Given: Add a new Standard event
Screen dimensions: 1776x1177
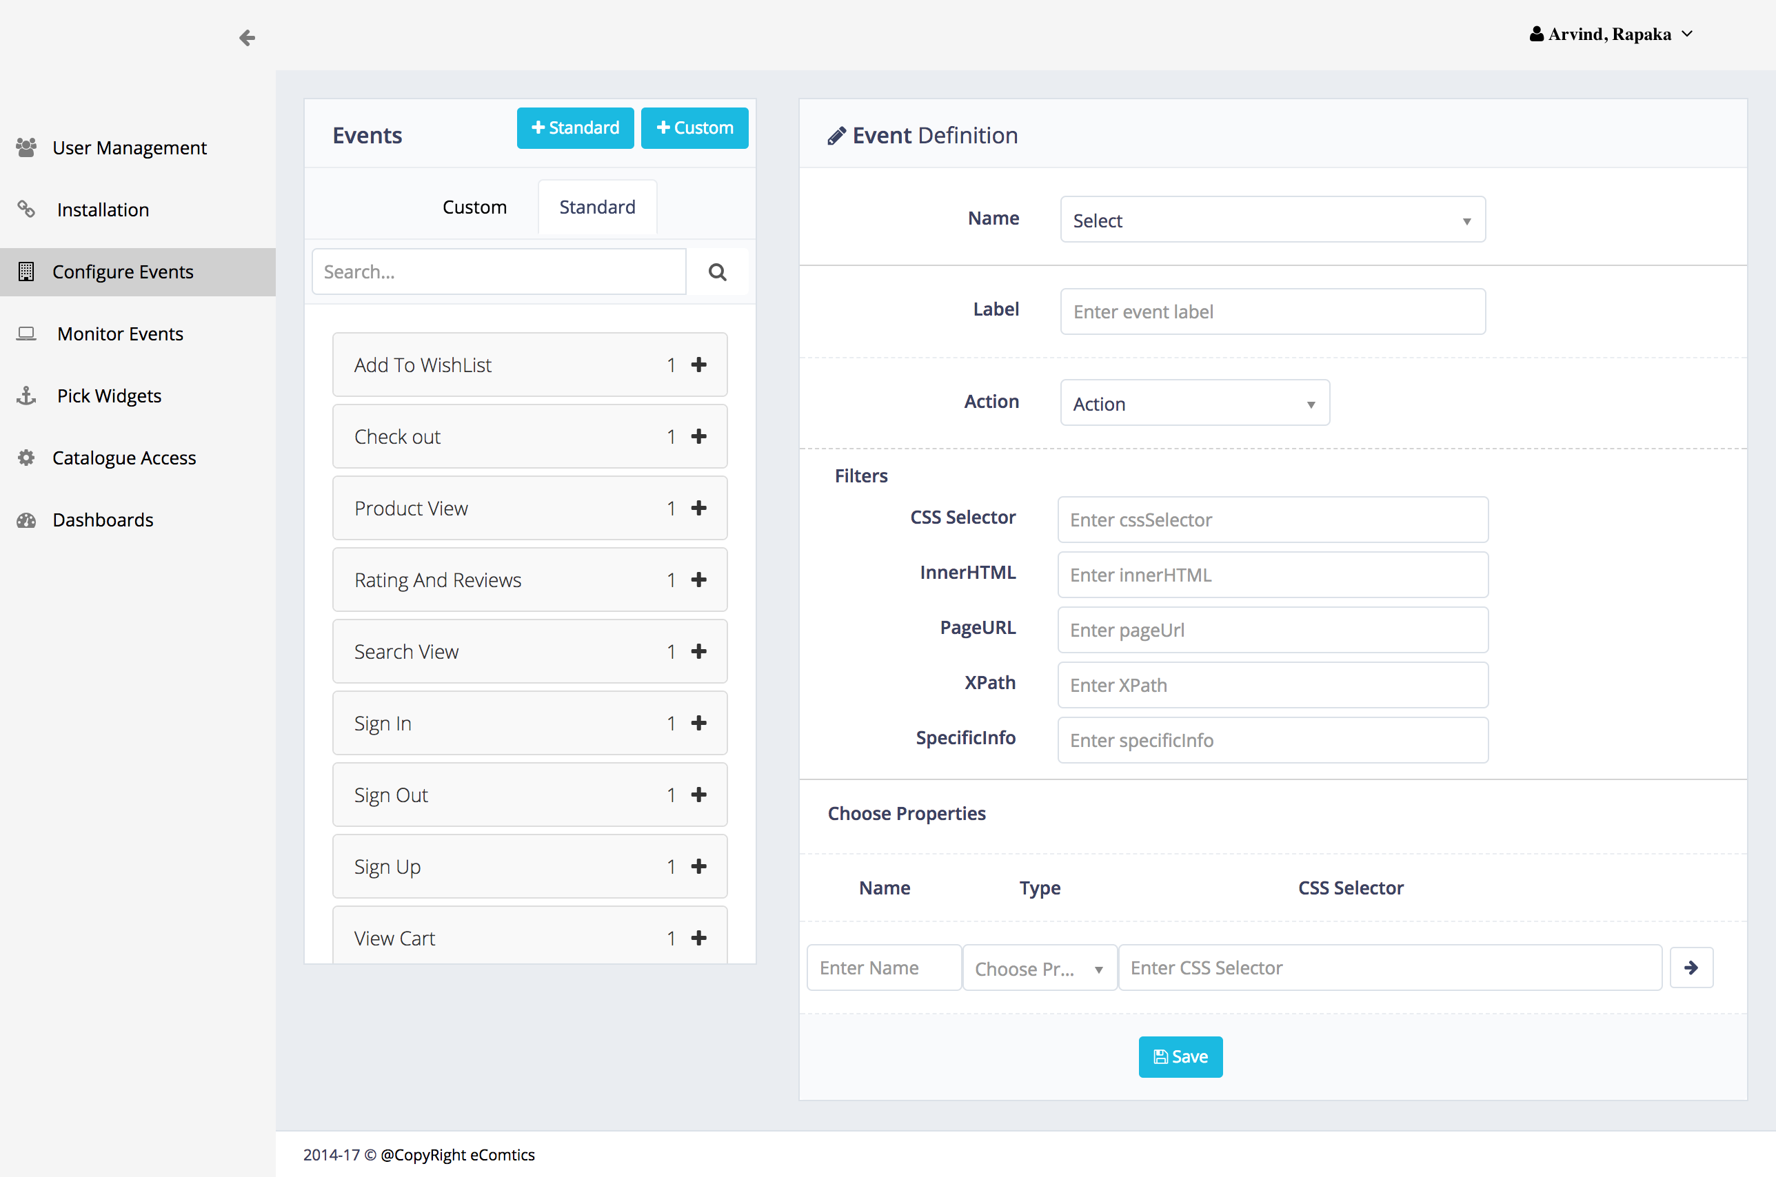Looking at the screenshot, I should pyautogui.click(x=575, y=127).
